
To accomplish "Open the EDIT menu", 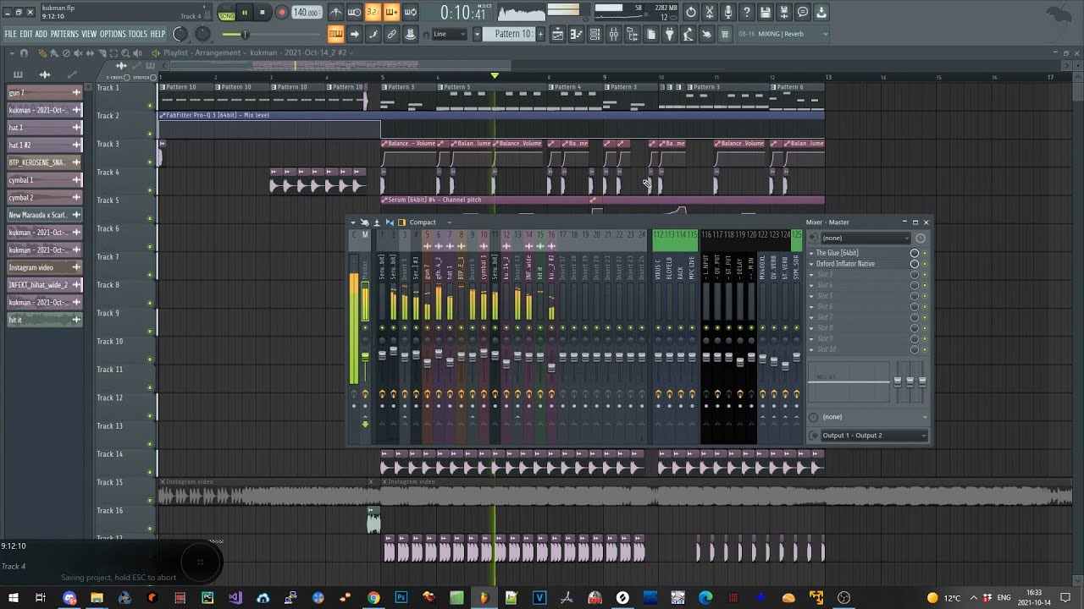I will (x=26, y=34).
